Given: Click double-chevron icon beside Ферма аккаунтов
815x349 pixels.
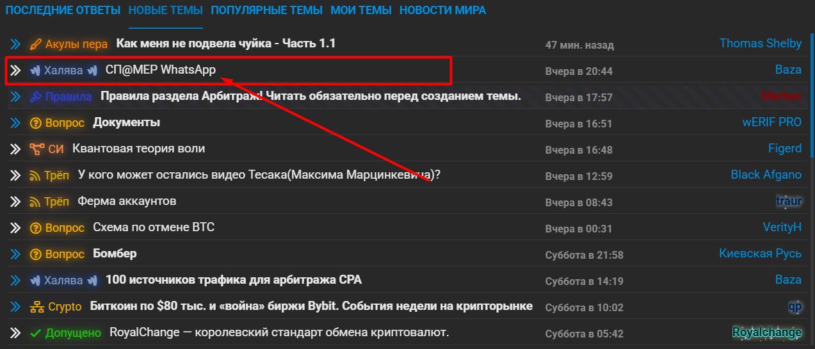Looking at the screenshot, I should 15,202.
